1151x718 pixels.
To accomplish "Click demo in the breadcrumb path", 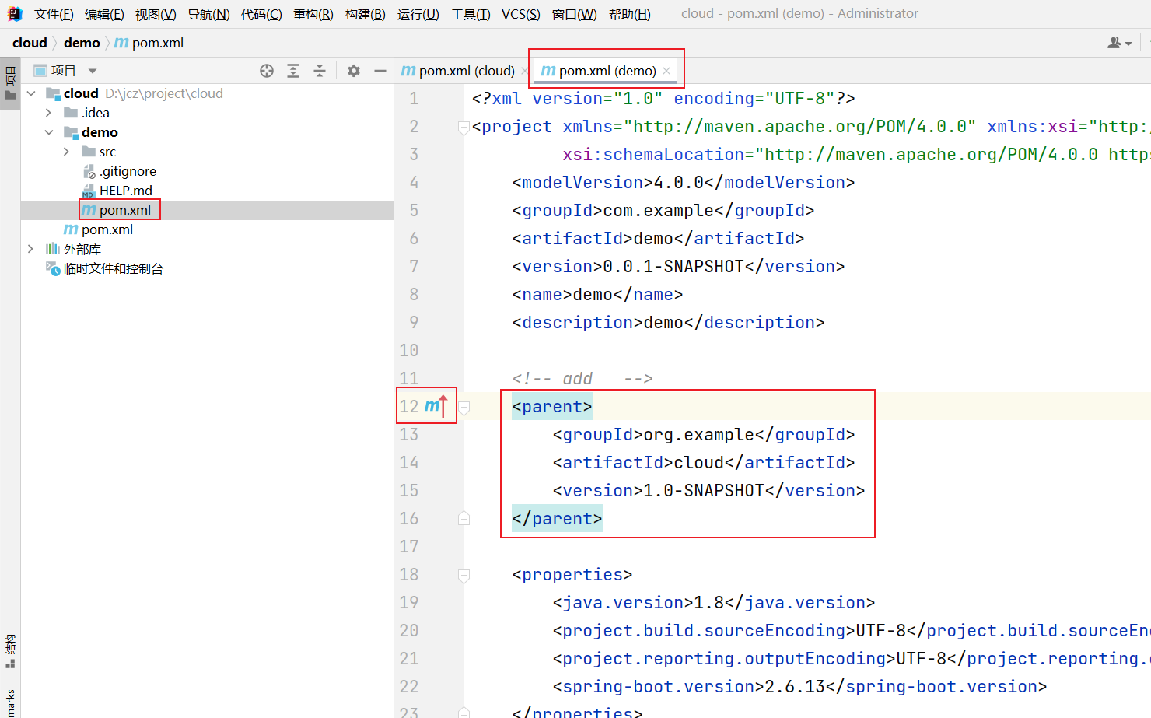I will point(82,43).
